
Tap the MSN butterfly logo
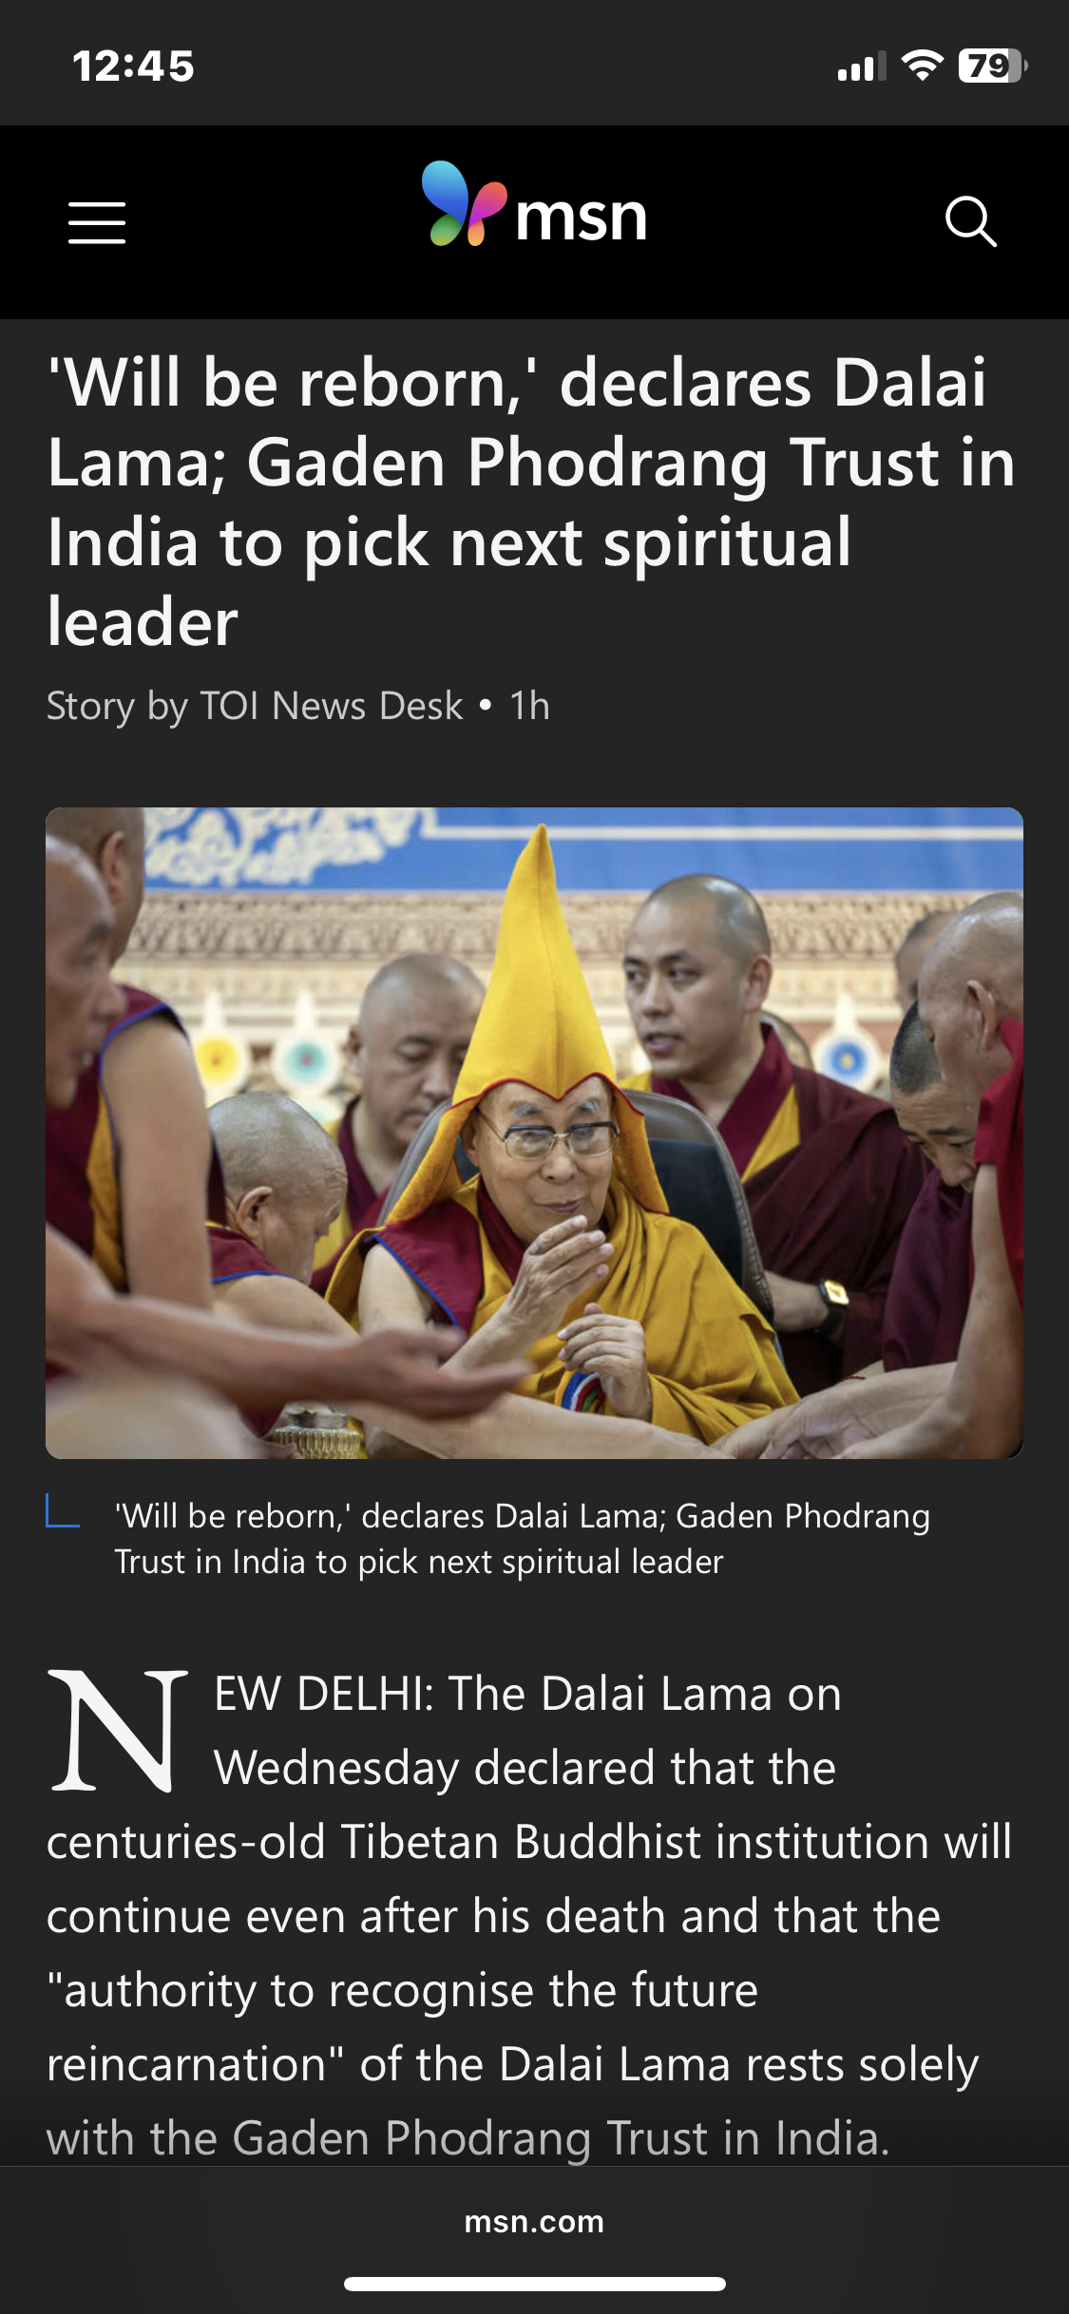463,203
